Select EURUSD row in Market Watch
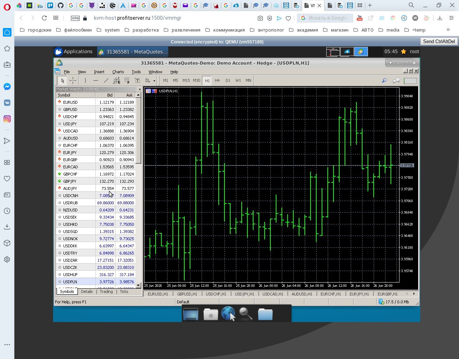This screenshot has height=359, width=459. point(96,102)
